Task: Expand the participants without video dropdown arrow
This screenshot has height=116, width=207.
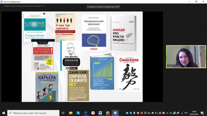Action: pos(46,6)
